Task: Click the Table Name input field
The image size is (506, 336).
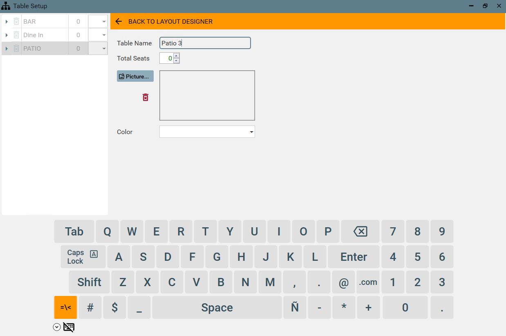Action: [x=205, y=43]
